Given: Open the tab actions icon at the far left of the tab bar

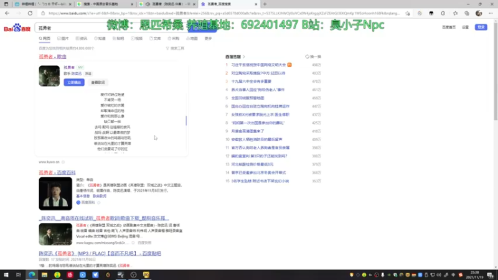Looking at the screenshot, I should [x=6, y=4].
